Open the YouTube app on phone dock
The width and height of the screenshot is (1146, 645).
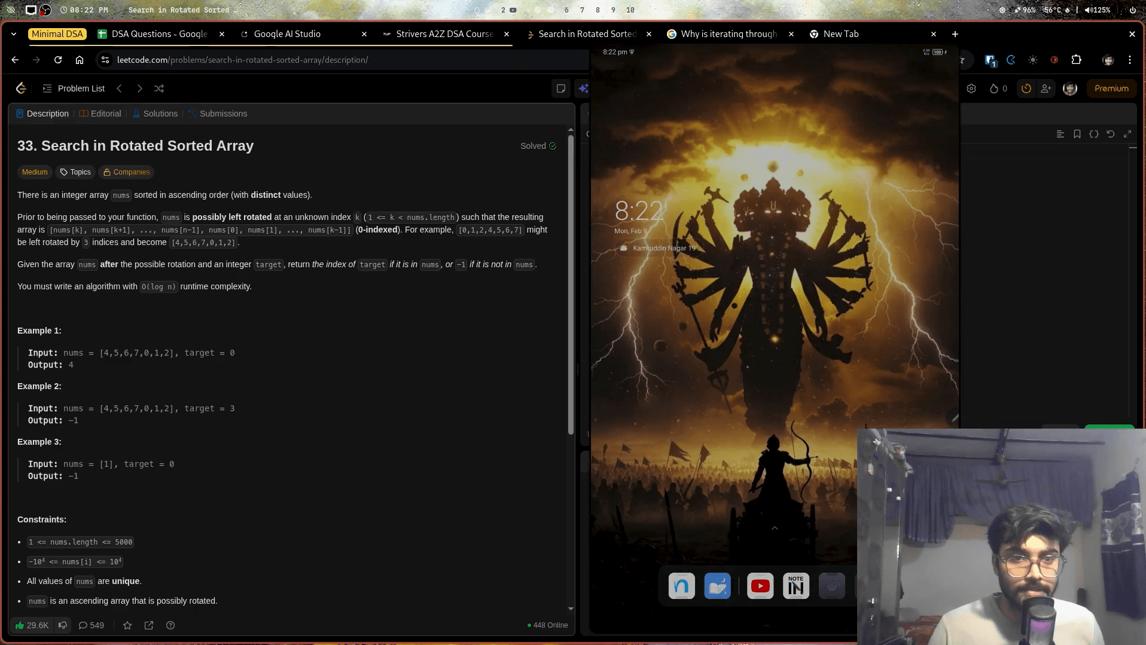[760, 586]
